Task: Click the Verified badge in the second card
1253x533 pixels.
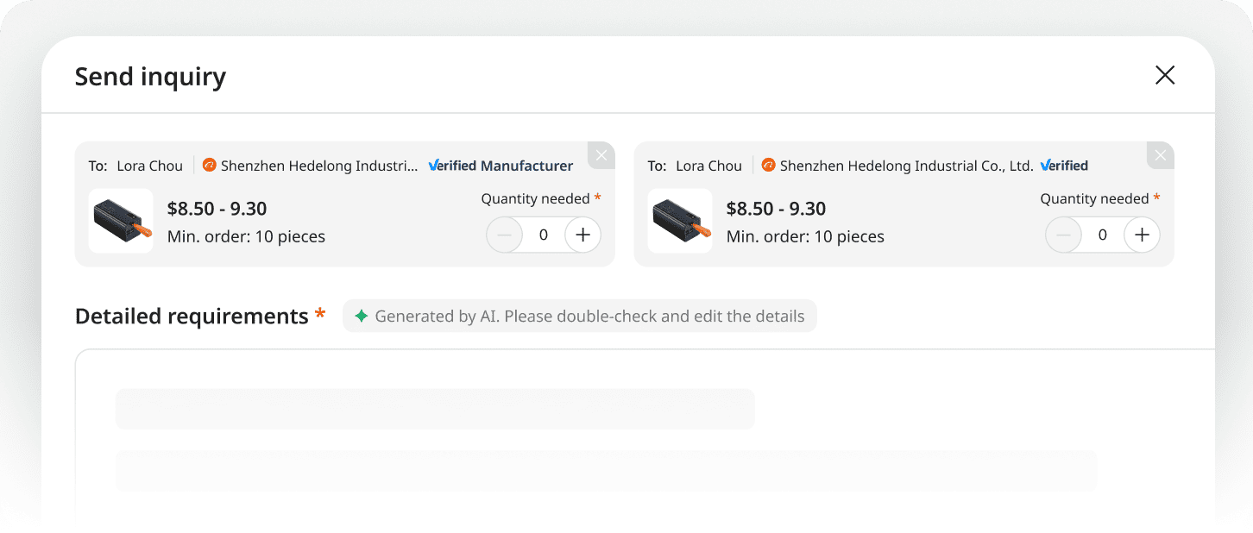Action: pyautogui.click(x=1064, y=166)
